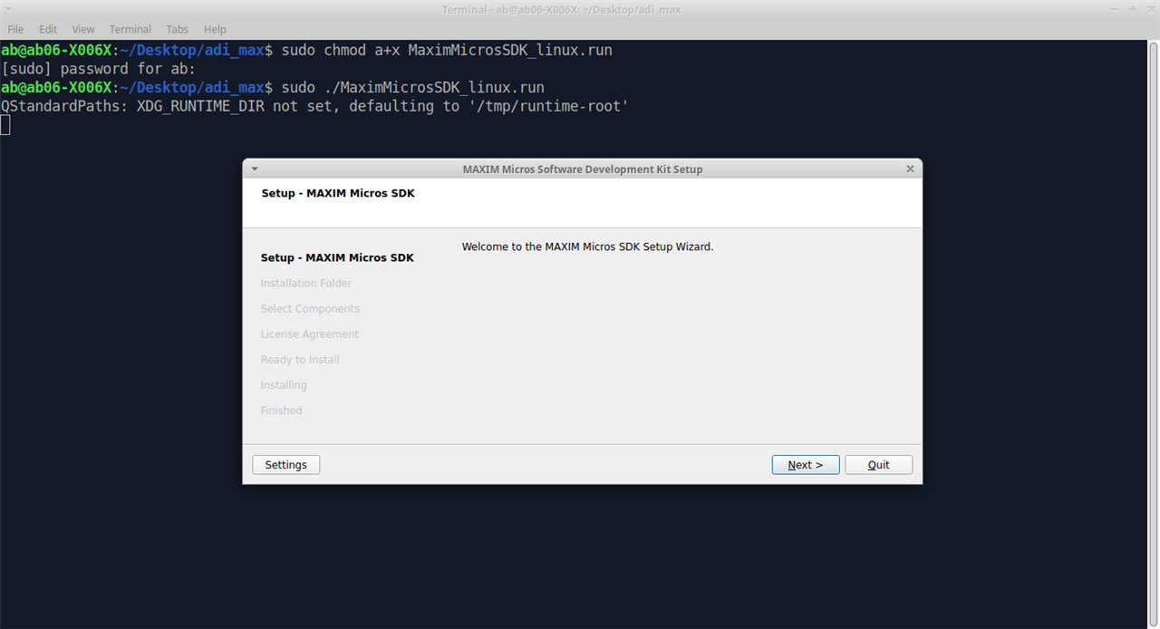Open the Tabs menu
This screenshot has width=1160, height=629.
(178, 29)
